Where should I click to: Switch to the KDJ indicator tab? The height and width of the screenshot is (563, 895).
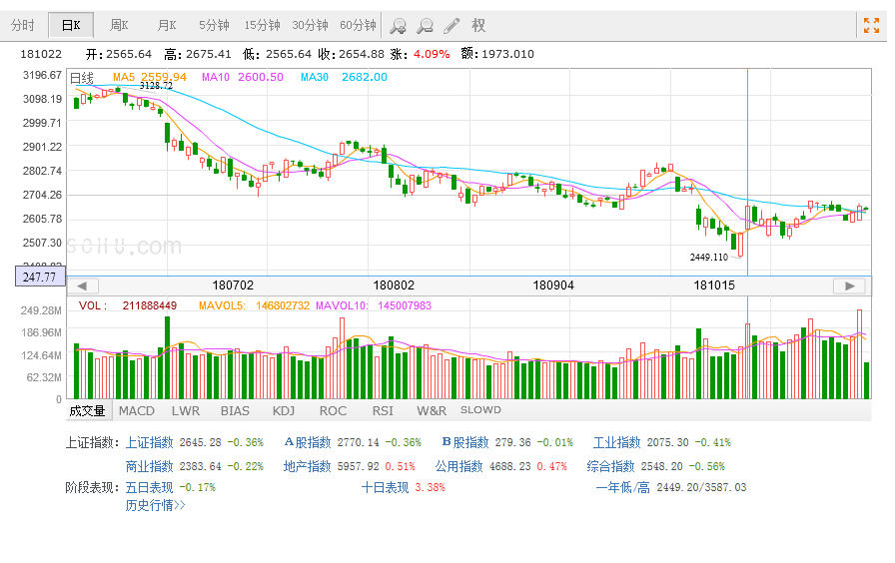(284, 410)
